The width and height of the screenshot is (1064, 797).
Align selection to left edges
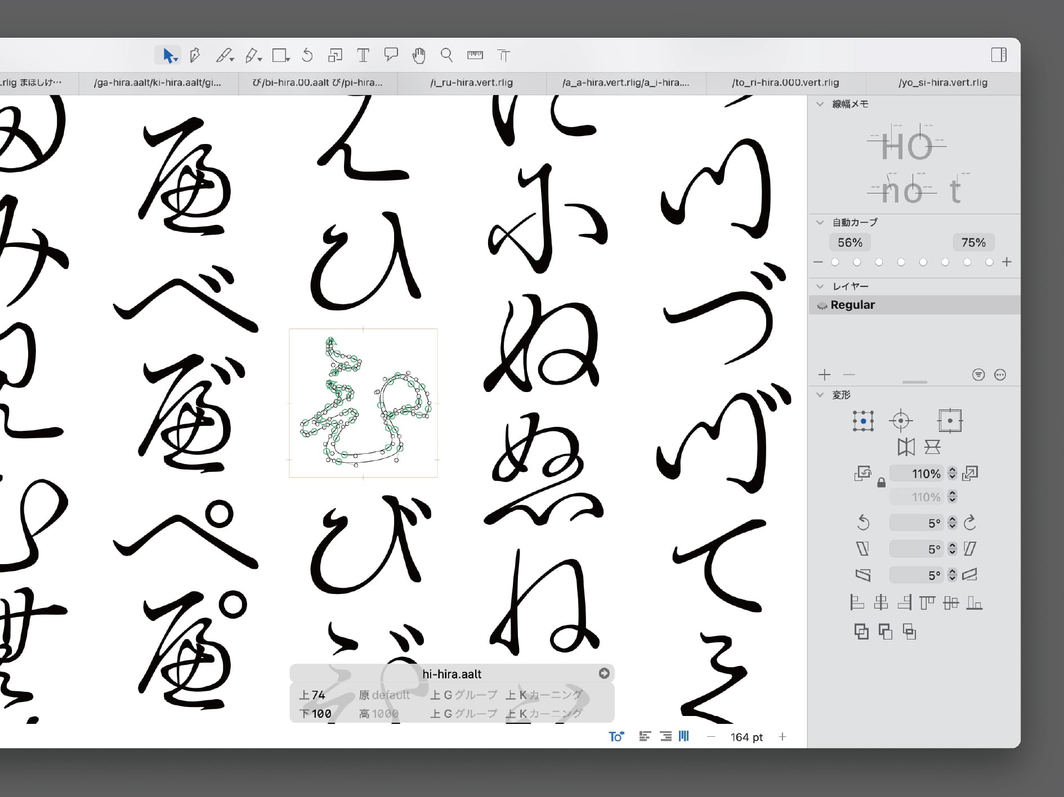coord(857,603)
